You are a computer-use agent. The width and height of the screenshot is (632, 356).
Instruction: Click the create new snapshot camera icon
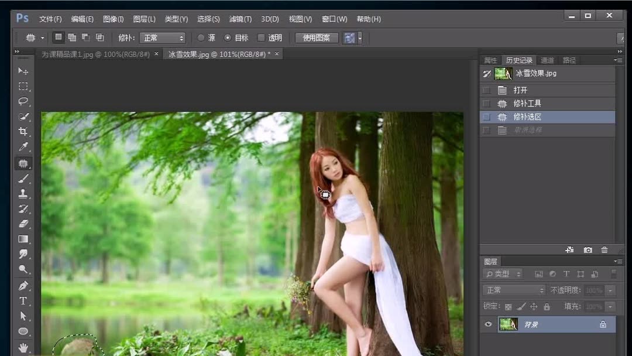coord(588,250)
